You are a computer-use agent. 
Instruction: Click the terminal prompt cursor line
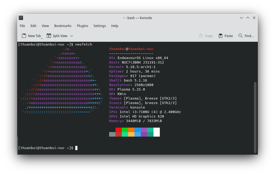76,148
